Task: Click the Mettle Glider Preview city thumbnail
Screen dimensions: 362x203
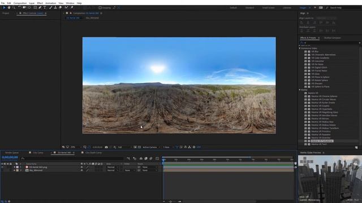Action: coord(330,179)
